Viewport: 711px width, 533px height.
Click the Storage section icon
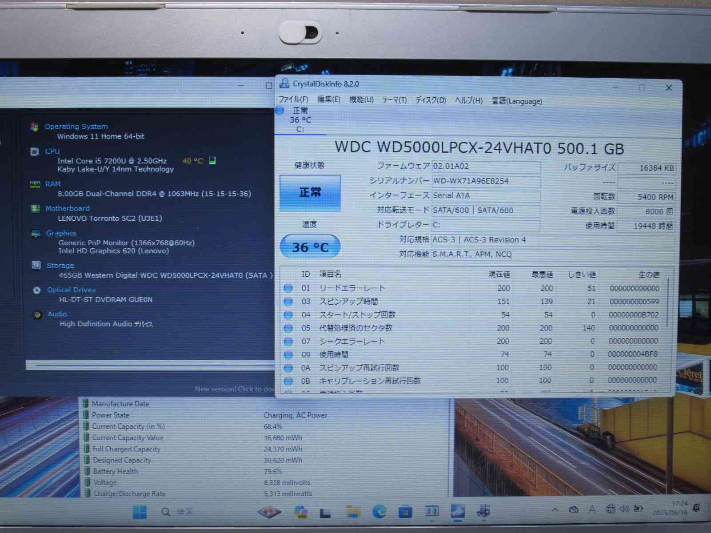[x=36, y=265]
